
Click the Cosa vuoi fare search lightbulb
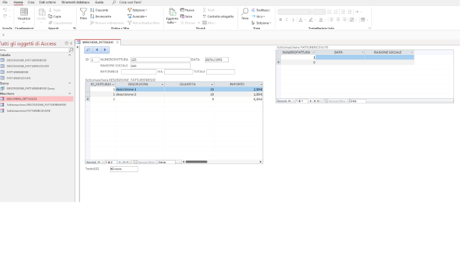[x=114, y=2]
